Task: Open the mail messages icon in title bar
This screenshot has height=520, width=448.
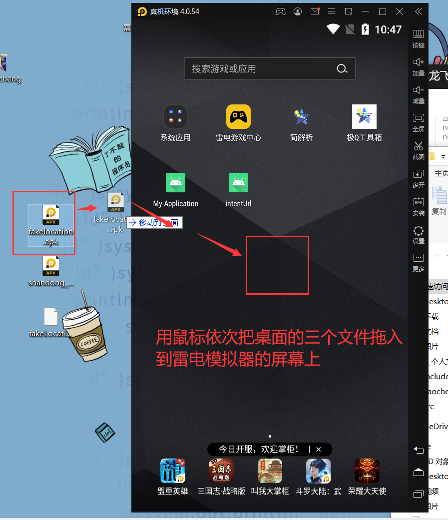Action: pos(315,11)
